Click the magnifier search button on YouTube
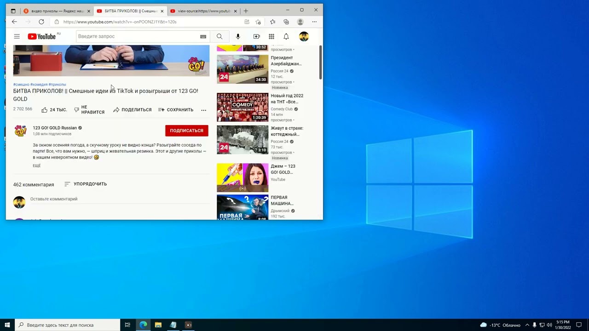Viewport: 589px width, 331px height. [219, 36]
